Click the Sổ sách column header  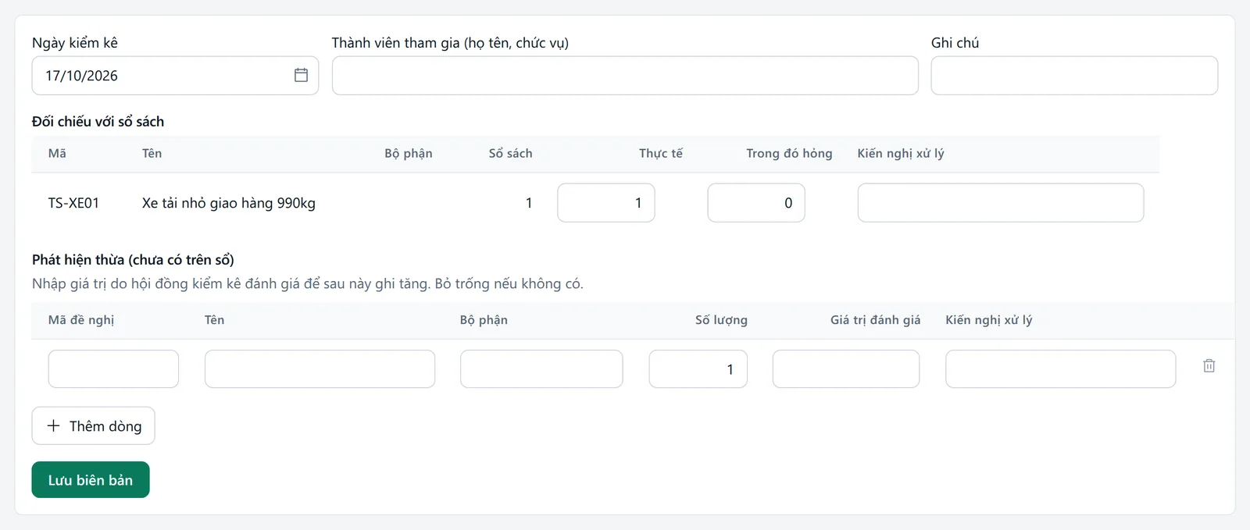click(510, 153)
